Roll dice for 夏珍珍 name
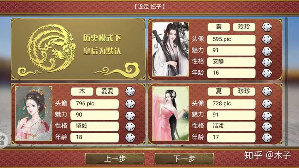This screenshot has width=299, height=168. click(267, 91)
